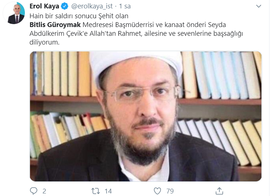Click the like count showing 79
This screenshot has height=196, width=279.
[x=170, y=191]
